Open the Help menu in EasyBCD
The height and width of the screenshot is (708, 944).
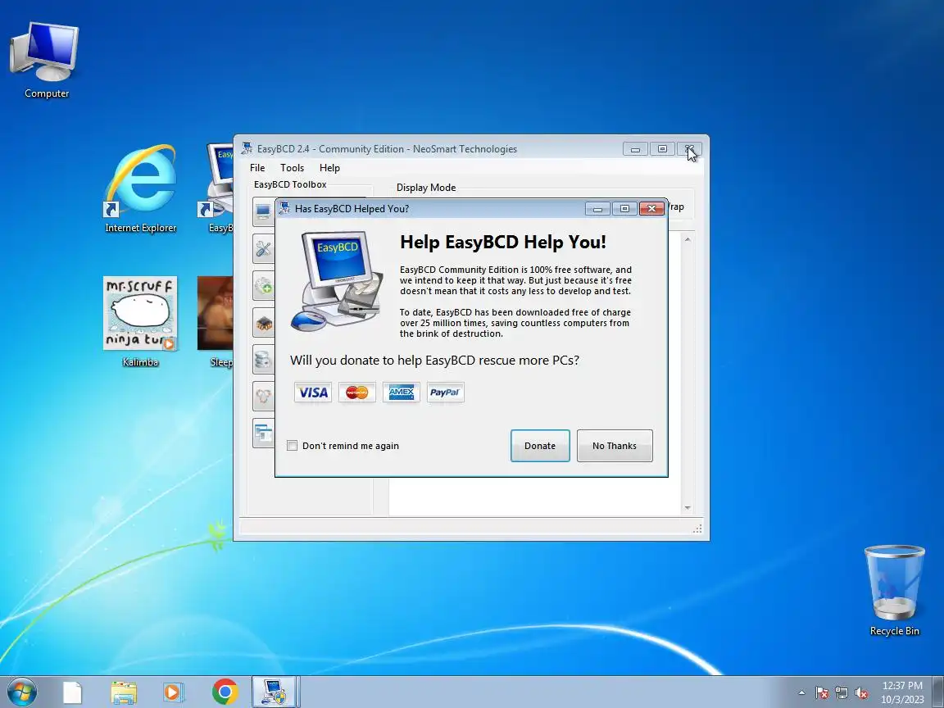(329, 168)
